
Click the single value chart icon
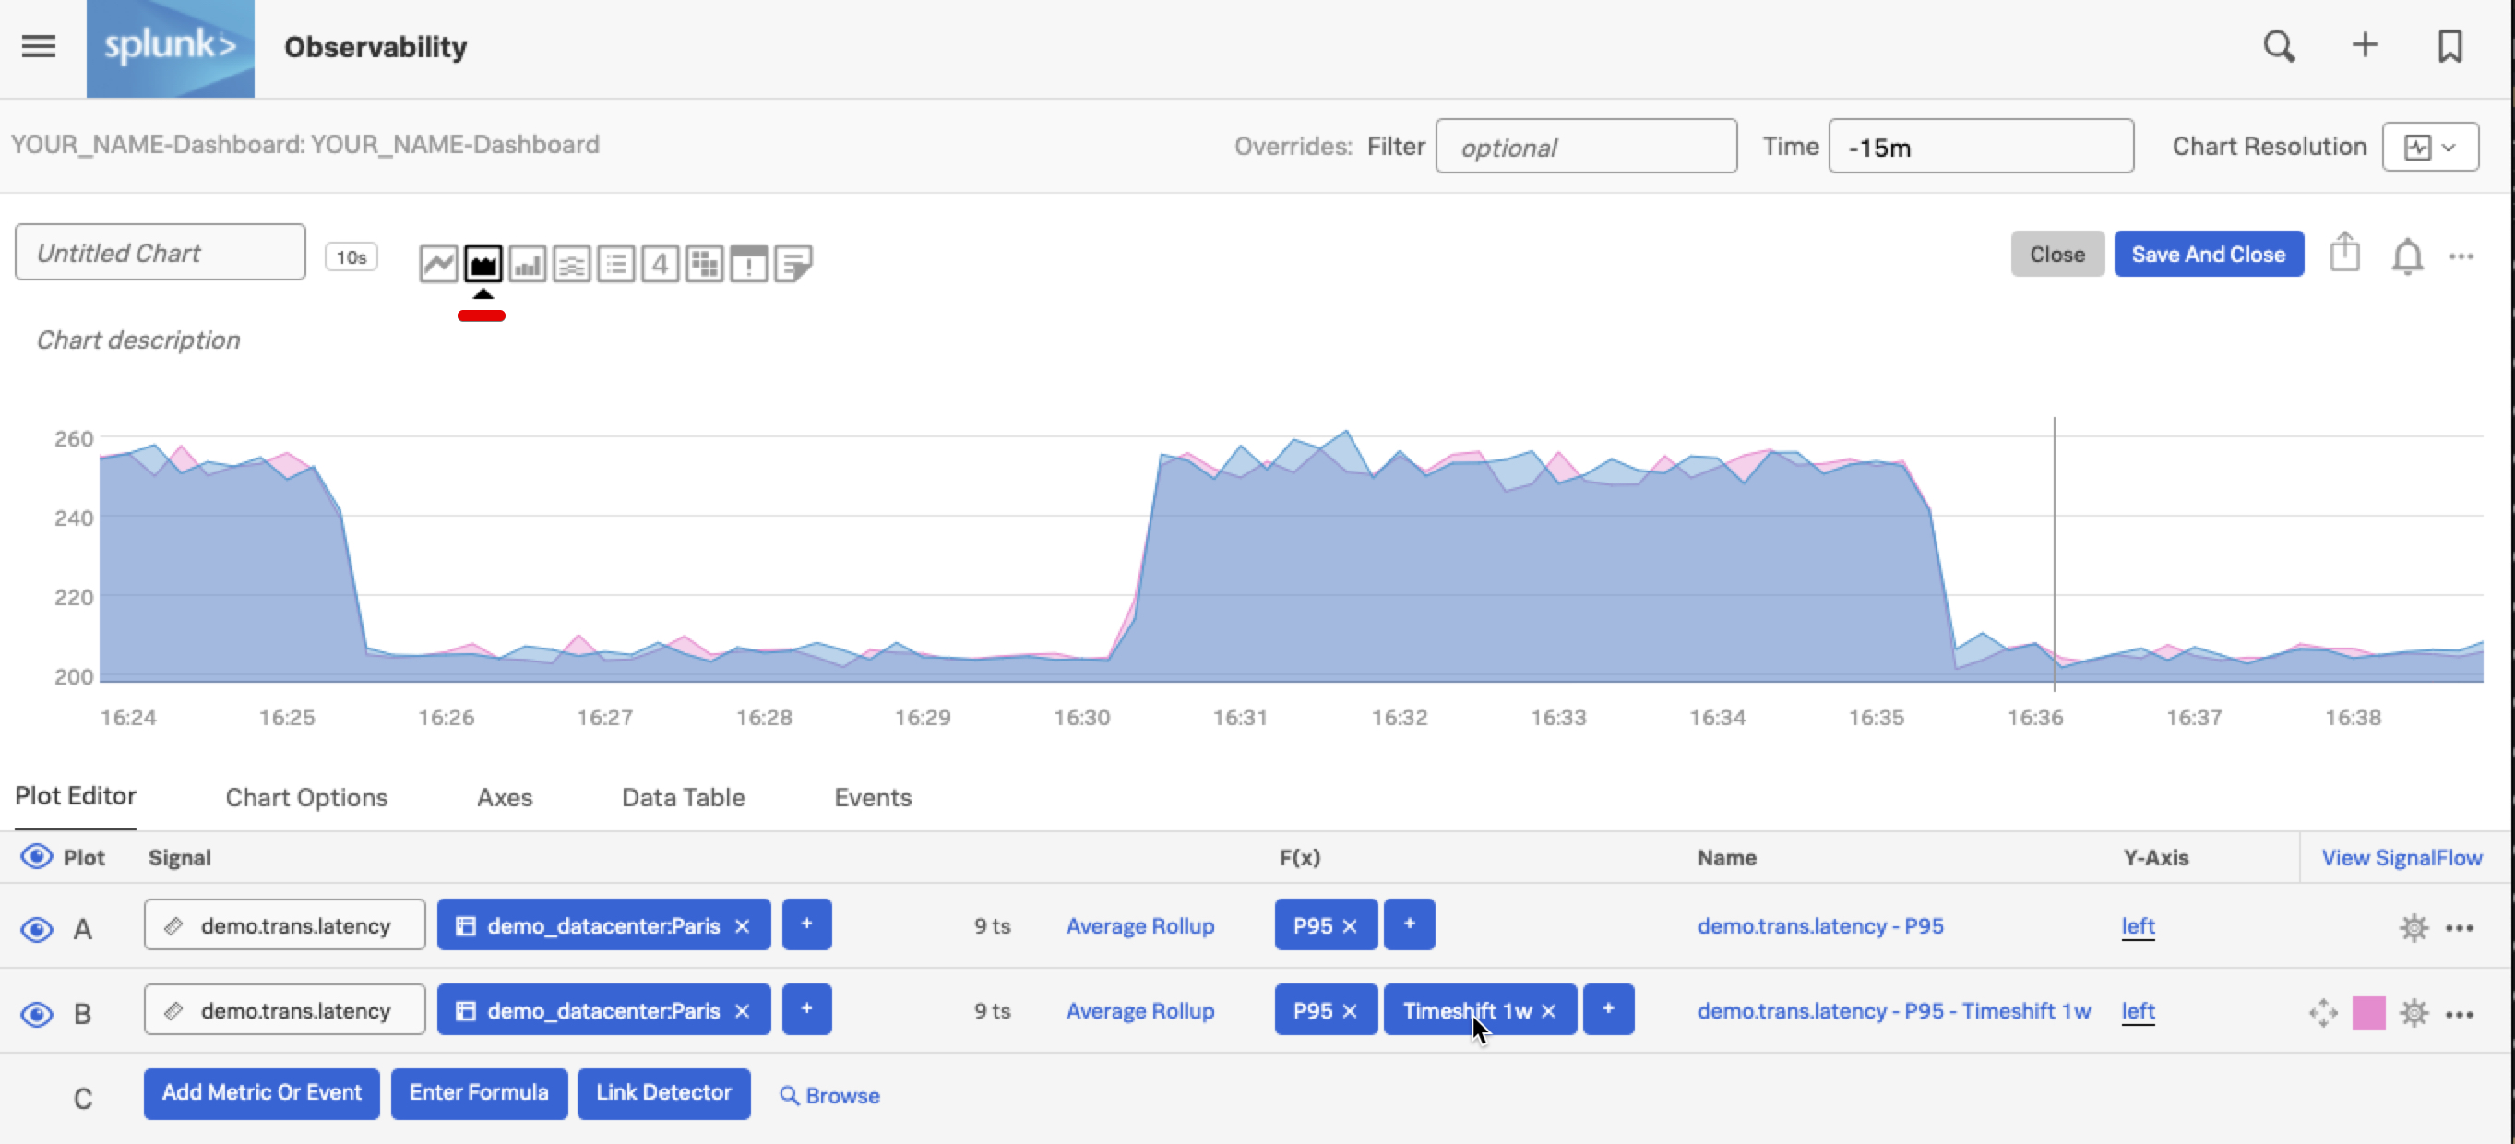[658, 263]
